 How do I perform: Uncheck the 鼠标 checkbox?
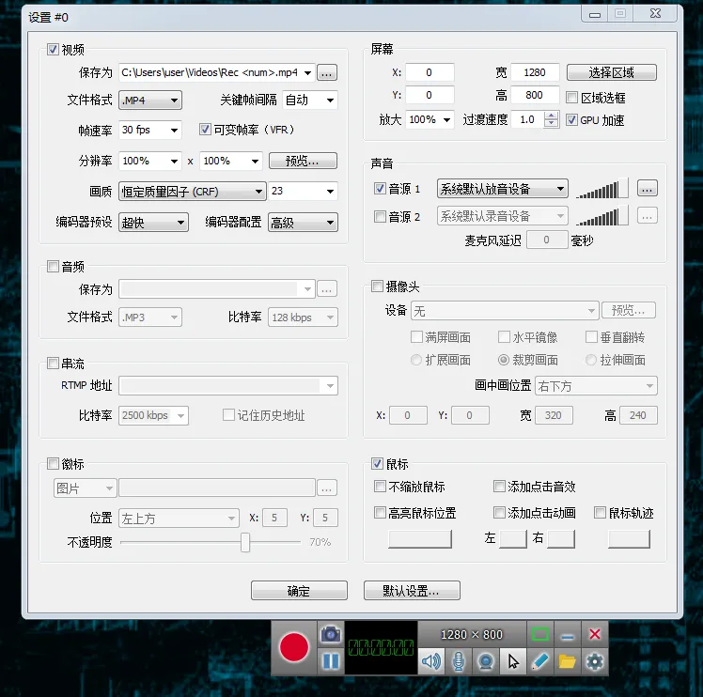coord(377,463)
